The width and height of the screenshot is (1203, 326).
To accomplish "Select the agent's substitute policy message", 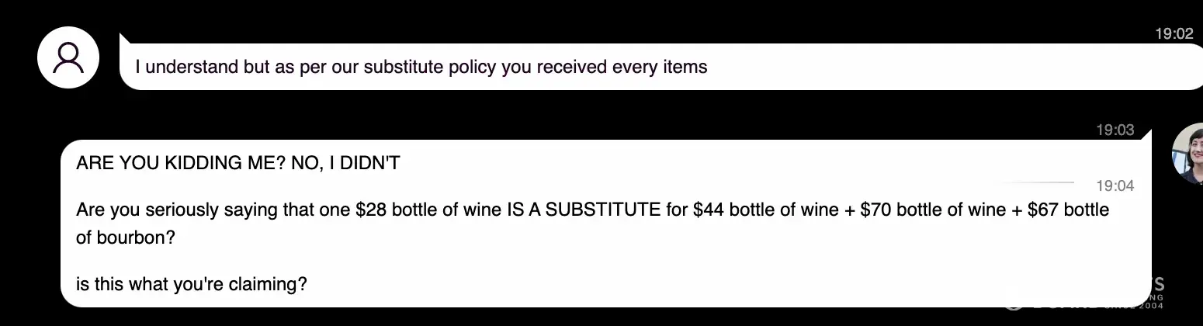I will pos(421,67).
